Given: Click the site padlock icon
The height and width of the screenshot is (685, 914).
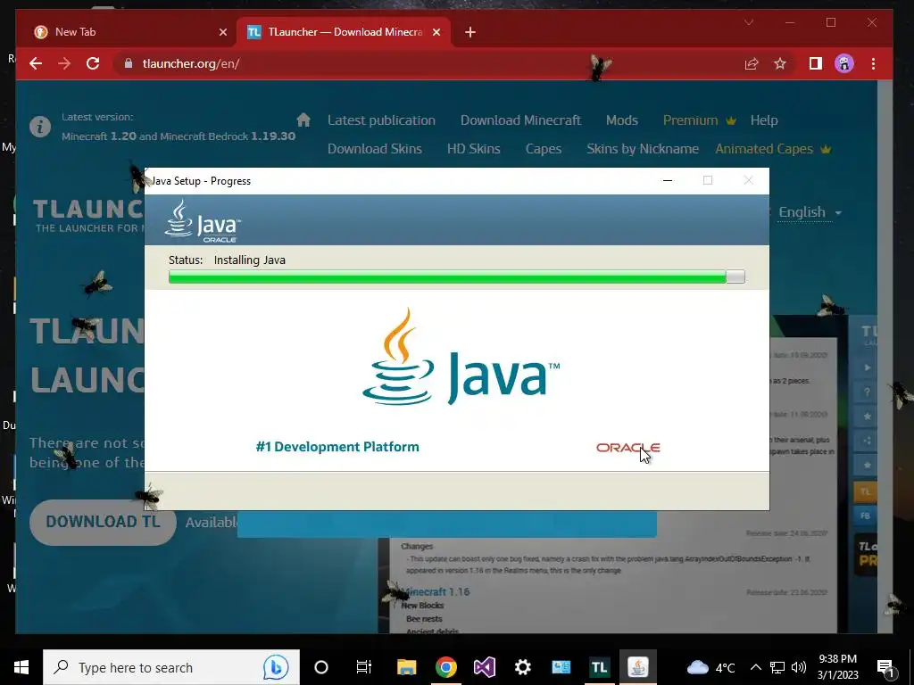Looking at the screenshot, I should (x=129, y=63).
